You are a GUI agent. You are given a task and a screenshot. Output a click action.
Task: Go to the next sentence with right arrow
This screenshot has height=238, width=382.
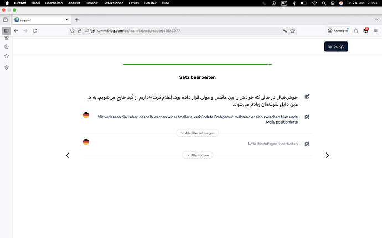327,155
